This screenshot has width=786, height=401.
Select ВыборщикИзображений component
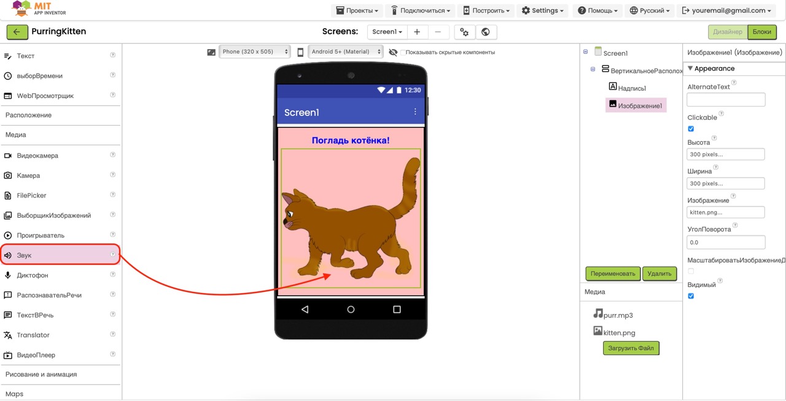(x=60, y=215)
